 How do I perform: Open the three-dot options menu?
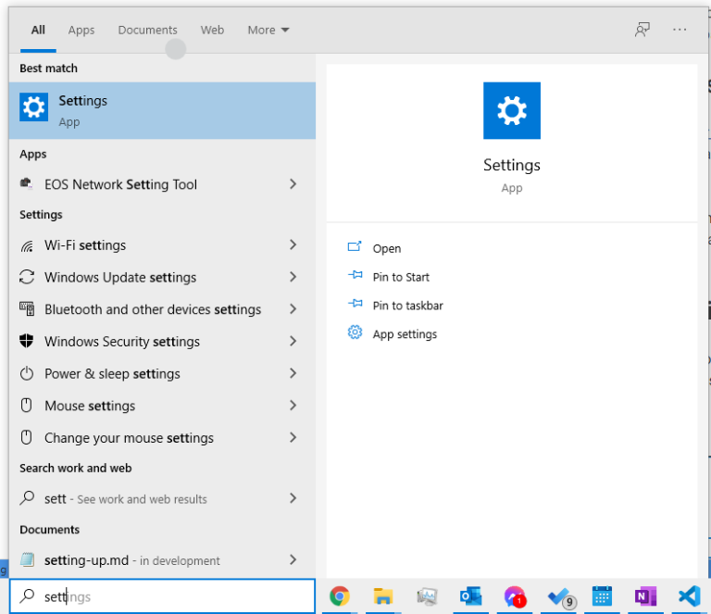[680, 30]
